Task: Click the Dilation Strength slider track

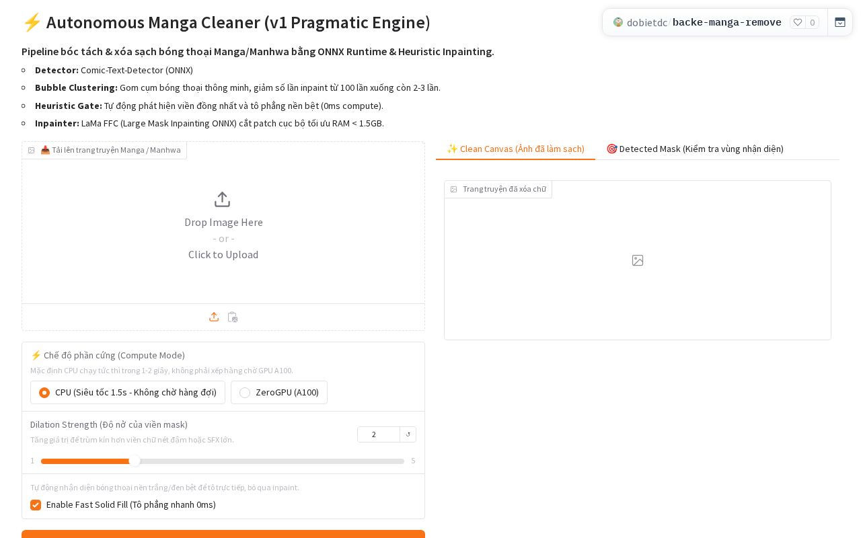Action: (x=222, y=461)
